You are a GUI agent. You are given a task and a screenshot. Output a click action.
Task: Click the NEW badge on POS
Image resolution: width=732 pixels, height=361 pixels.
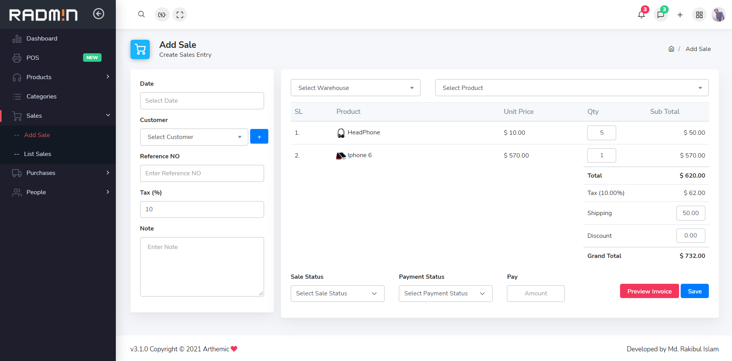(x=92, y=58)
